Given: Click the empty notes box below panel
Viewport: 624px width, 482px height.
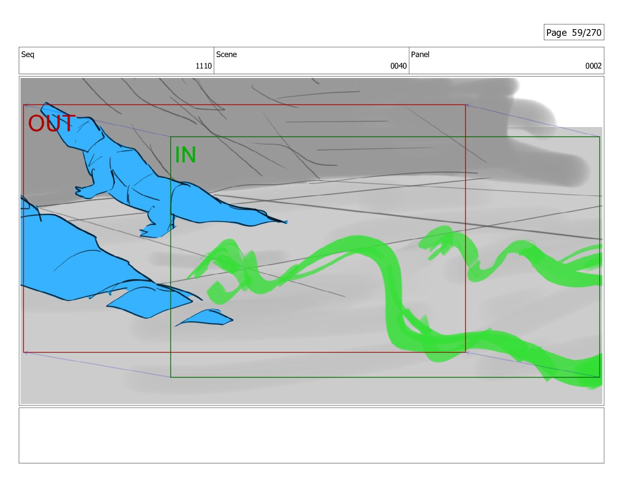Looking at the screenshot, I should coord(311,436).
